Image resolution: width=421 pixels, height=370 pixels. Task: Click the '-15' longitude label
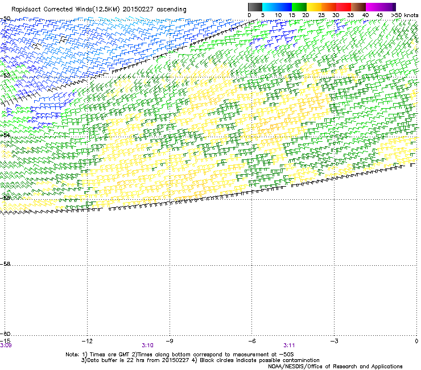[x=5, y=341]
